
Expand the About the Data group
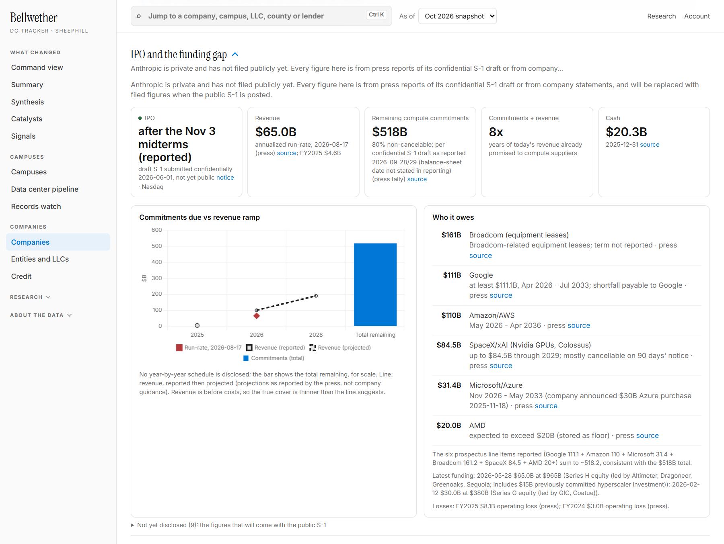41,315
